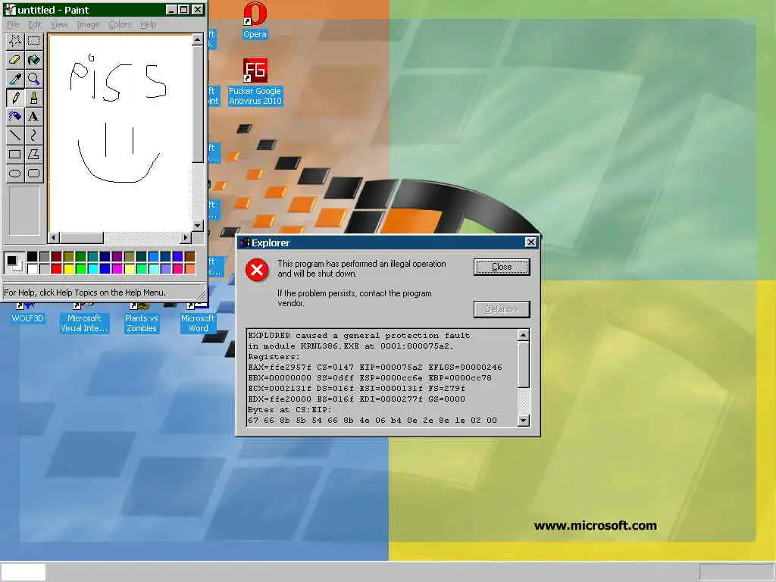Click the 'Bytes at CS:EIP:' line
The image size is (776, 582).
coord(289,410)
